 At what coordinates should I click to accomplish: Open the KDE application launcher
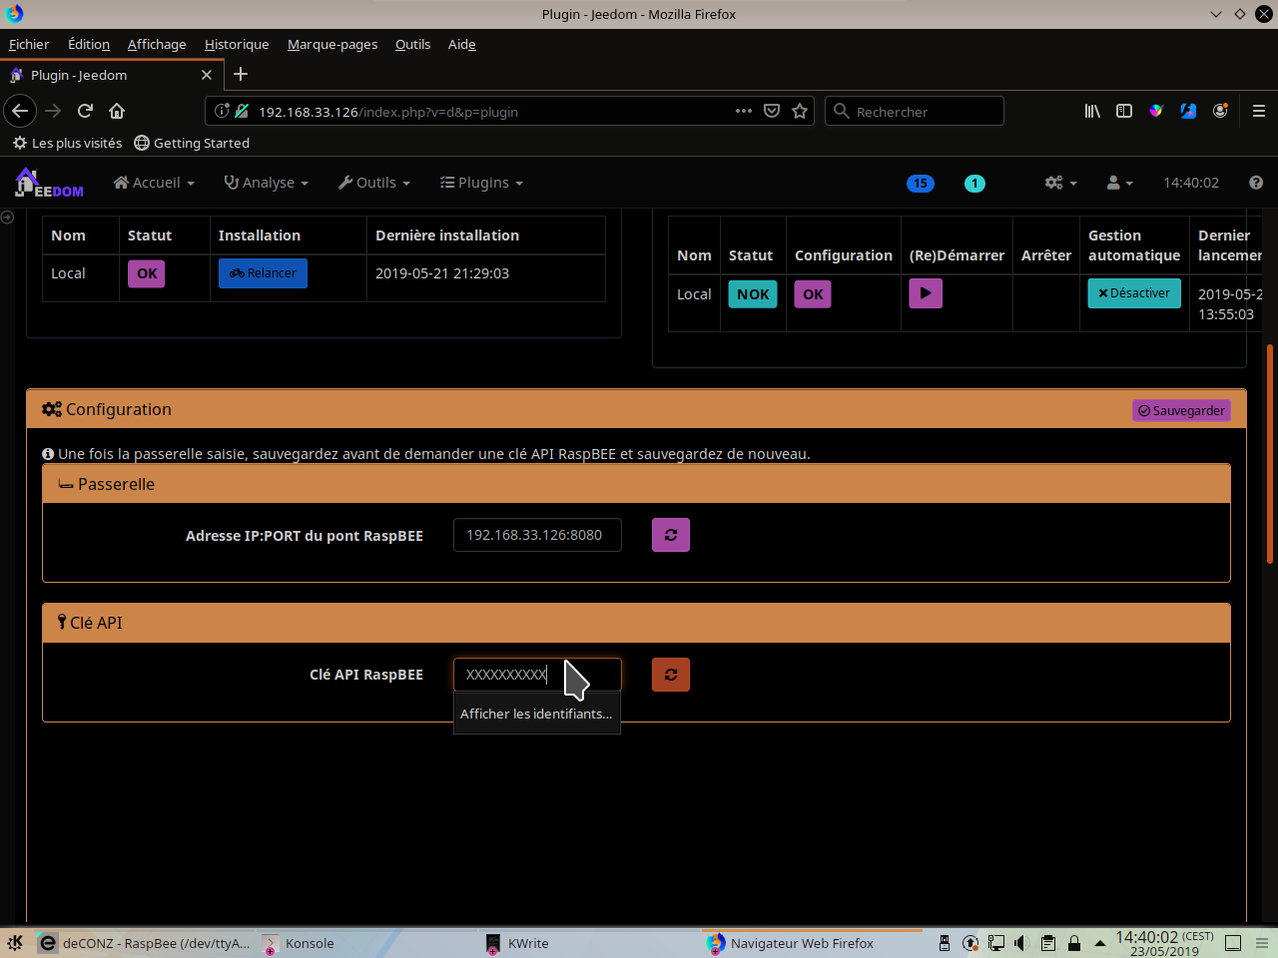click(x=15, y=943)
